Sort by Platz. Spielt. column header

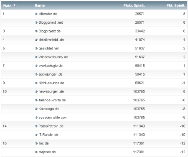click(134, 5)
